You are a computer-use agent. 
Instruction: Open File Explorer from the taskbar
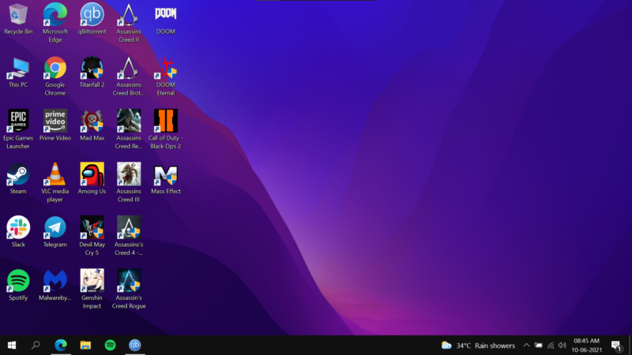85,346
